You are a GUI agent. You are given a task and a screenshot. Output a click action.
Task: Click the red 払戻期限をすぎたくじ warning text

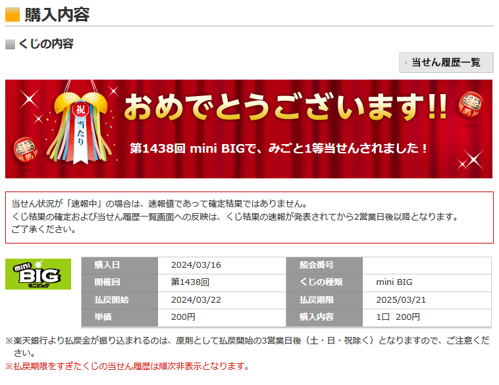point(128,366)
